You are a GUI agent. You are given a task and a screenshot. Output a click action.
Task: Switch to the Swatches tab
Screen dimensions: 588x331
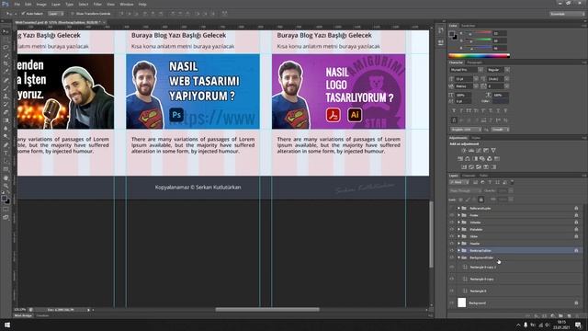click(x=468, y=26)
